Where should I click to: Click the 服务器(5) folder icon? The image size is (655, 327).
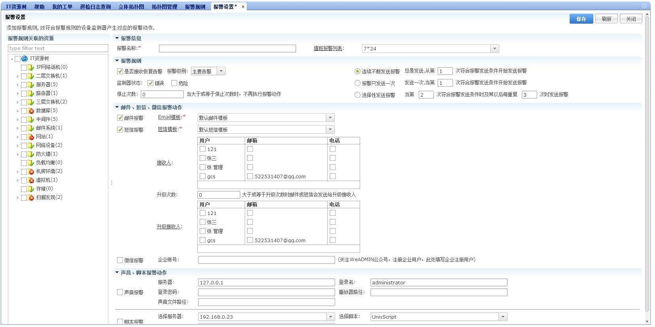pos(31,85)
